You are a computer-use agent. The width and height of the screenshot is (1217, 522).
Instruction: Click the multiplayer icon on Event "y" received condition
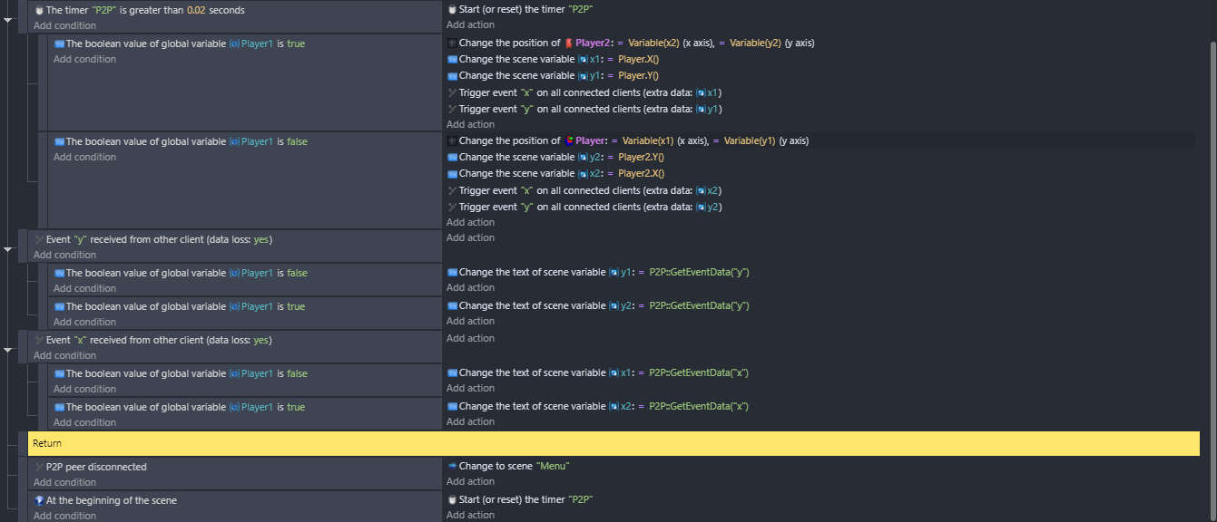pos(37,238)
